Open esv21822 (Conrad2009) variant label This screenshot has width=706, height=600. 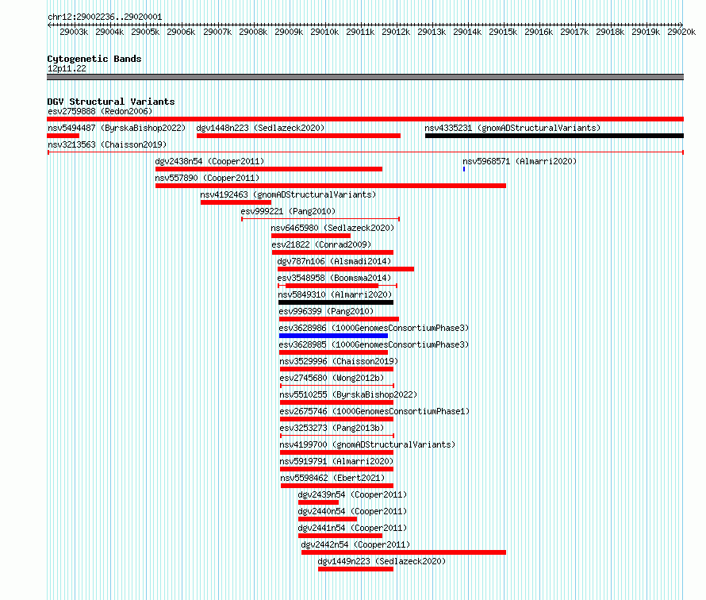coord(321,244)
